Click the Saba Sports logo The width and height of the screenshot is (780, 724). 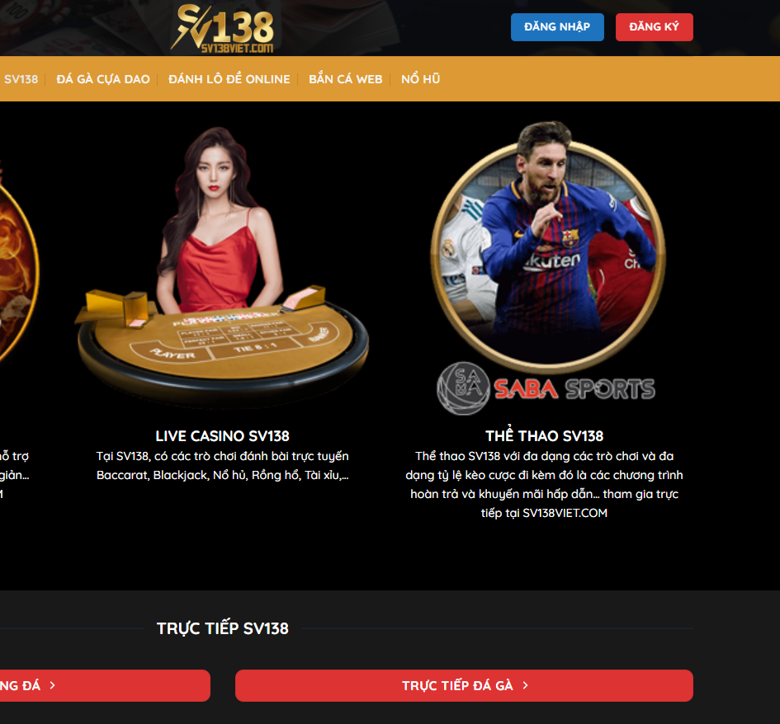pos(546,388)
